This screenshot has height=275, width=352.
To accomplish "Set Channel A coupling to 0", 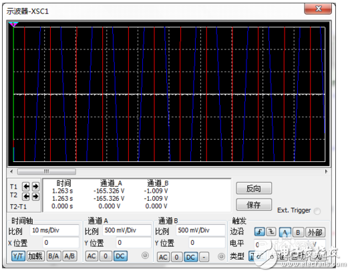I will [x=106, y=256].
